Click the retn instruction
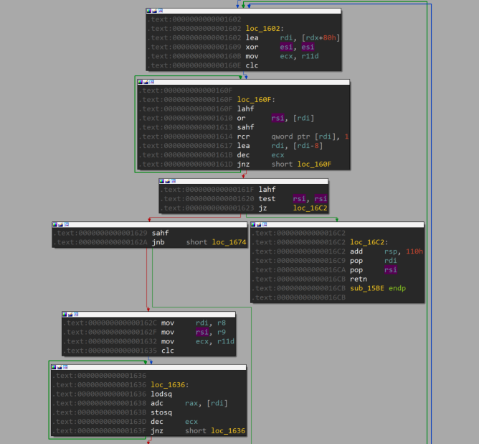This screenshot has width=479, height=444. (359, 279)
